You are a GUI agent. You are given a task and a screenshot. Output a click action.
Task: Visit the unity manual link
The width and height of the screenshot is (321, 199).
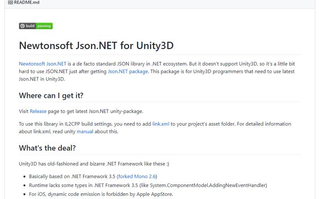click(85, 131)
